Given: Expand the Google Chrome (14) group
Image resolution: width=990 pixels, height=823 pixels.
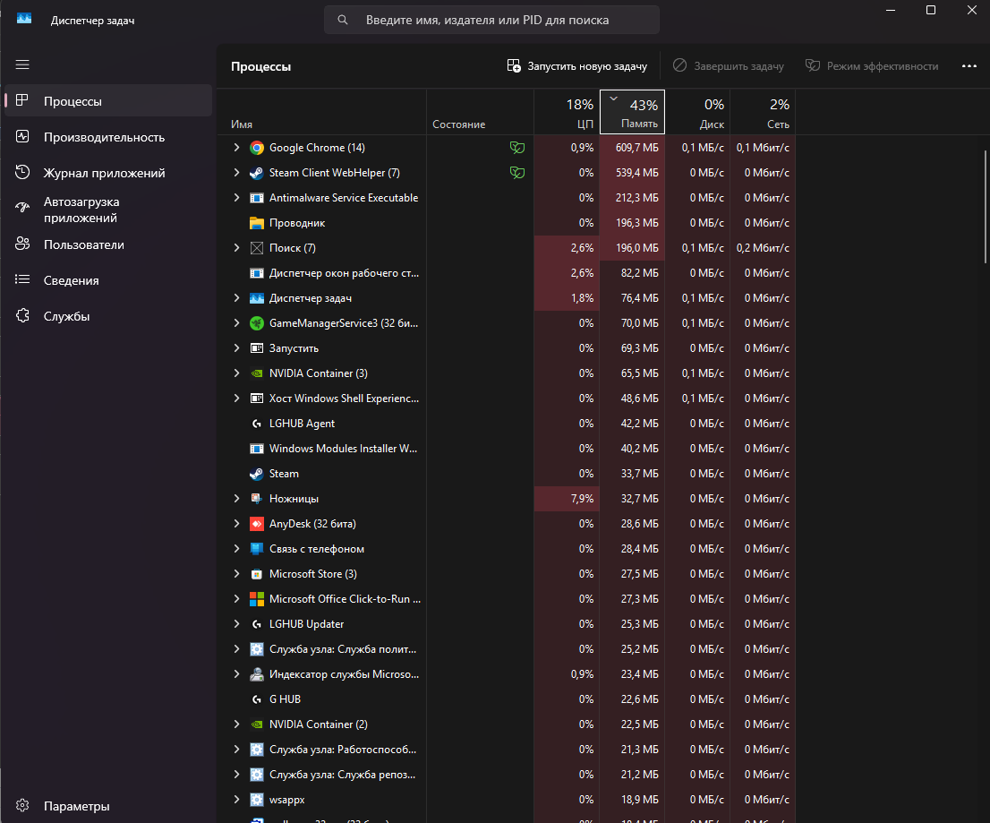Looking at the screenshot, I should (237, 147).
